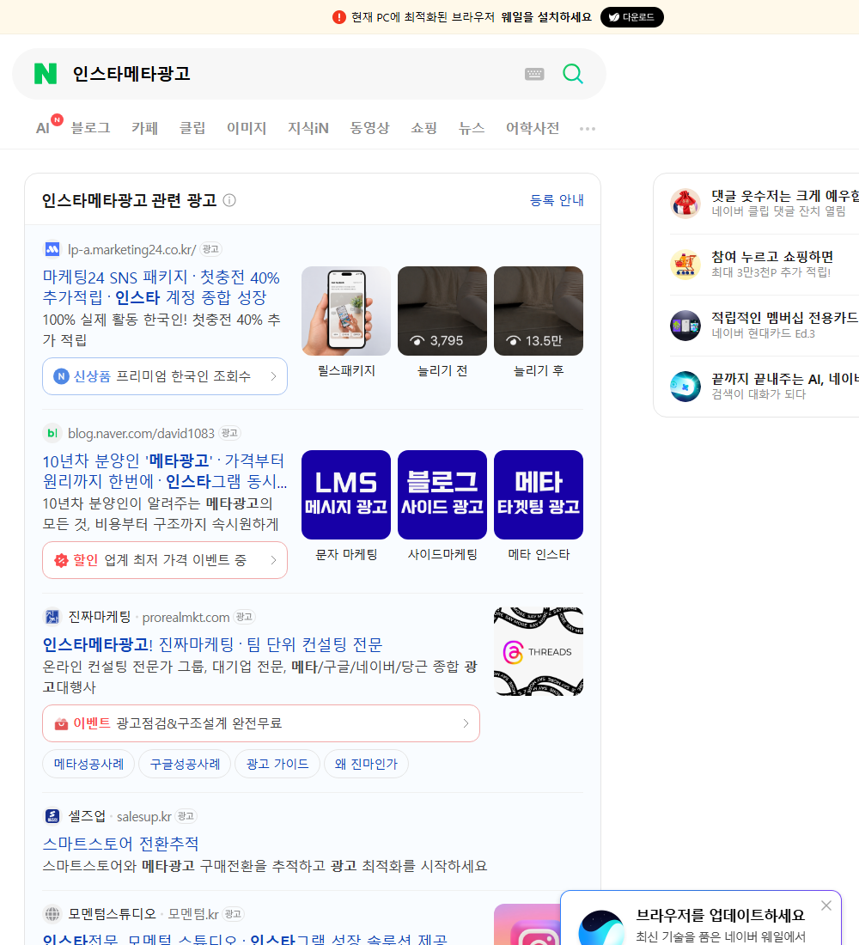Open 이벤트 광고점검&구조설계 완전무료 link

coord(261,723)
